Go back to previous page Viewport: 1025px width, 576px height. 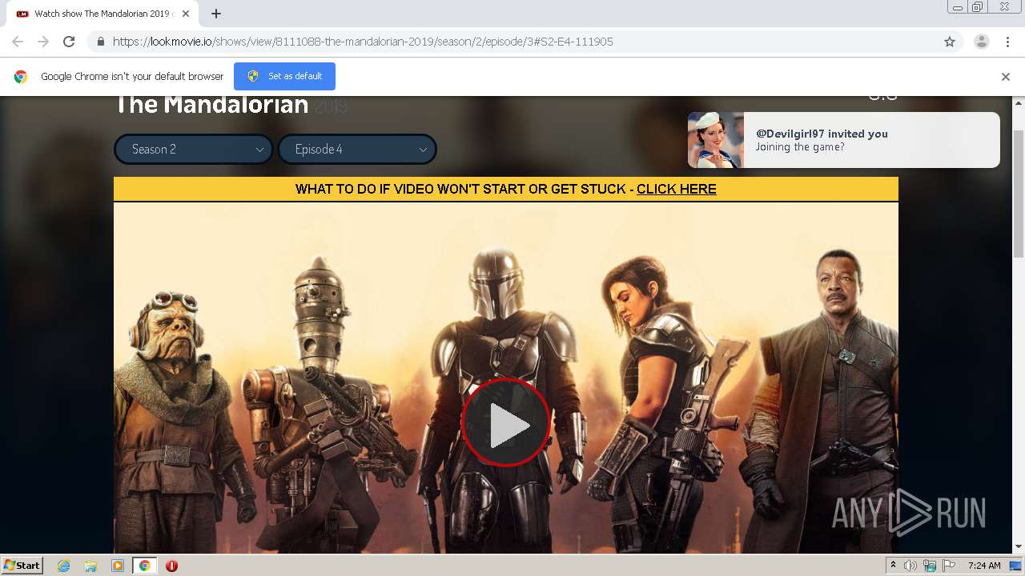pos(18,42)
